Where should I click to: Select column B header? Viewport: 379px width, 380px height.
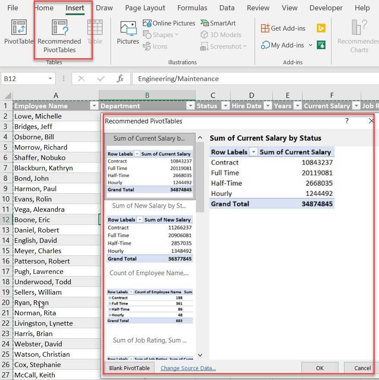(x=147, y=95)
